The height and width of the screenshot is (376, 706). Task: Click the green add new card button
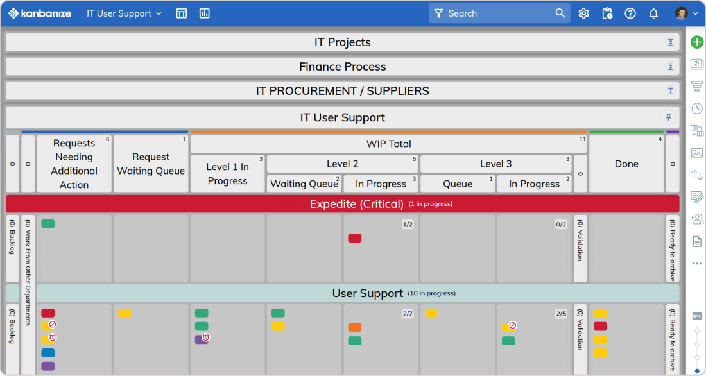click(697, 42)
